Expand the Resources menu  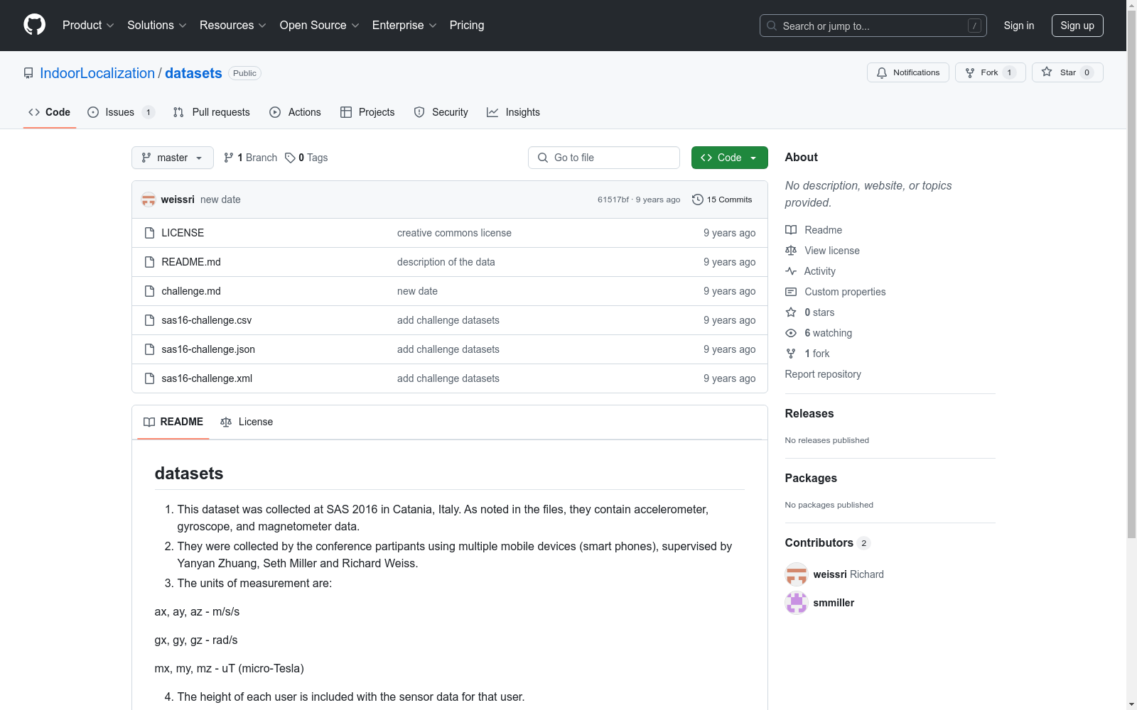[233, 26]
